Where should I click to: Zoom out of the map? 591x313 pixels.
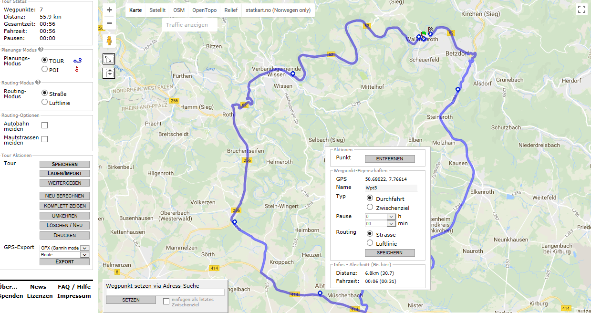pyautogui.click(x=109, y=23)
